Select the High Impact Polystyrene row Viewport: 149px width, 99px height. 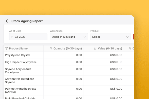tap(69, 62)
